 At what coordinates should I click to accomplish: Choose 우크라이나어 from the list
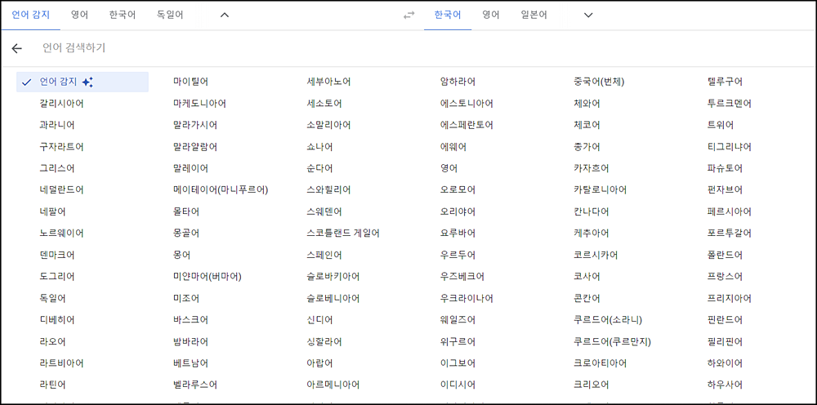[x=467, y=298]
